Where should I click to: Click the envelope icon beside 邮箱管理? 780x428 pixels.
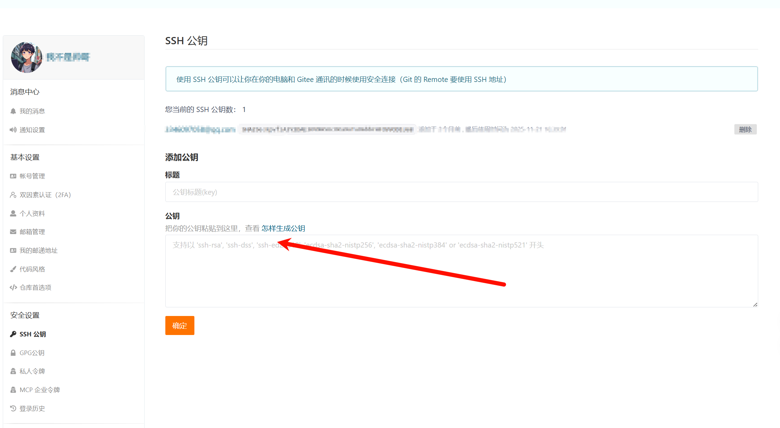tap(13, 232)
